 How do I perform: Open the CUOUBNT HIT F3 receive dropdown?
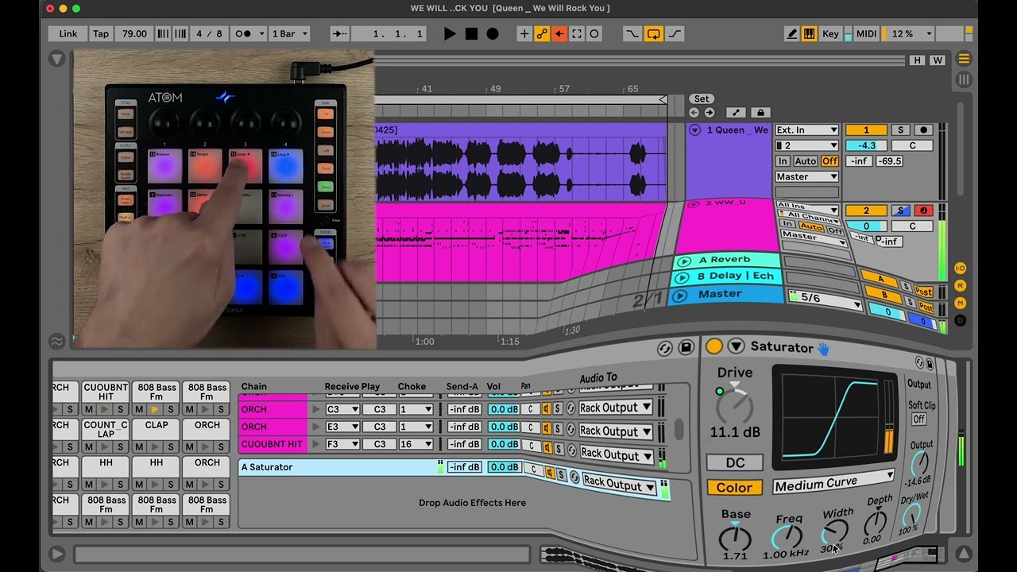pyautogui.click(x=342, y=444)
